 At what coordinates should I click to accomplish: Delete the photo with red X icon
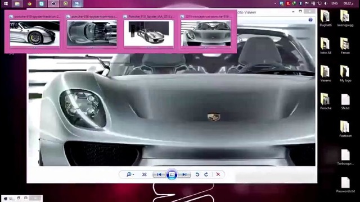click(x=218, y=175)
